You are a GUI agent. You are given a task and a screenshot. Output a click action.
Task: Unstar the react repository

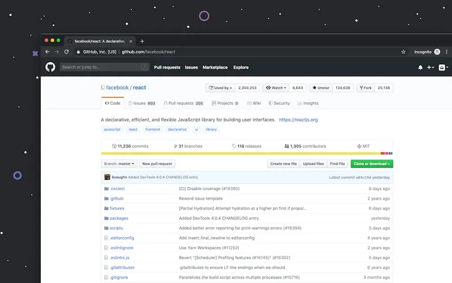(x=321, y=88)
